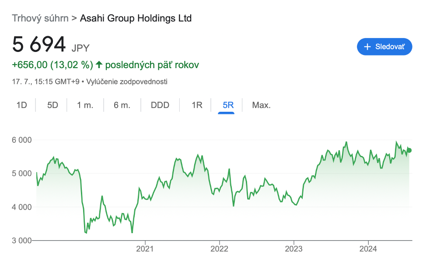Choose the DDD year-to-date tab
The height and width of the screenshot is (255, 440).
tap(160, 105)
